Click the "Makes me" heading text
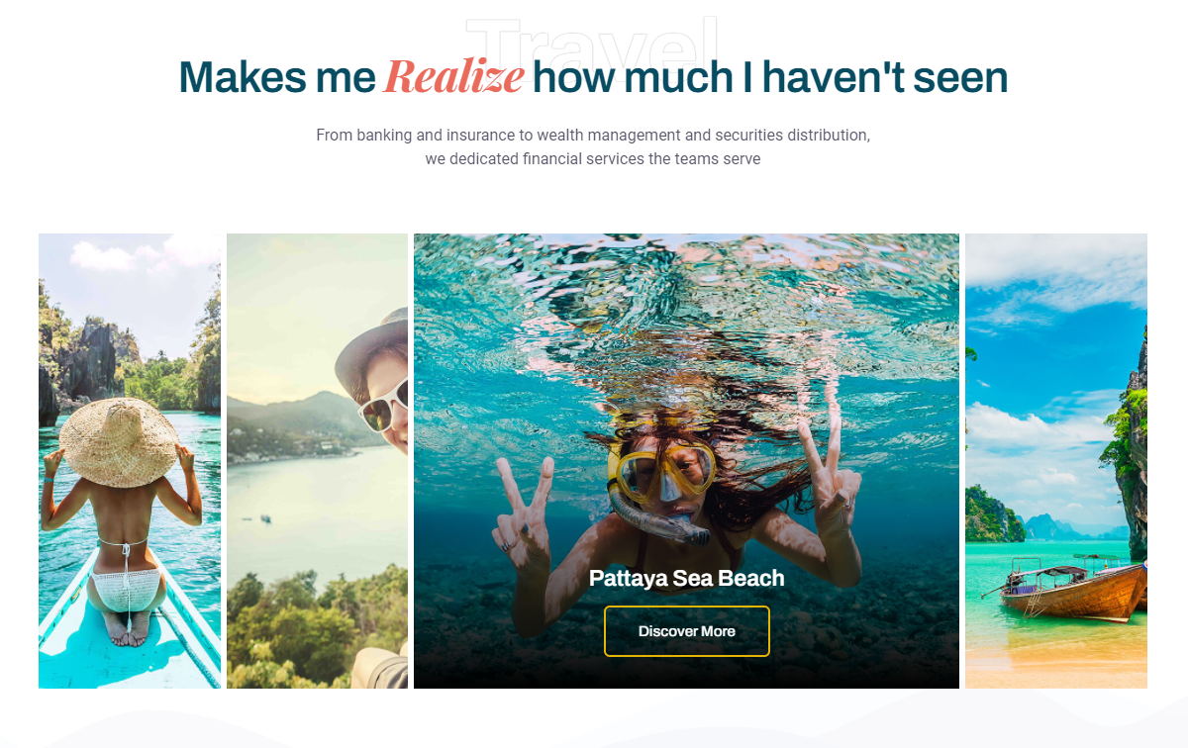The height and width of the screenshot is (748, 1188). (277, 77)
